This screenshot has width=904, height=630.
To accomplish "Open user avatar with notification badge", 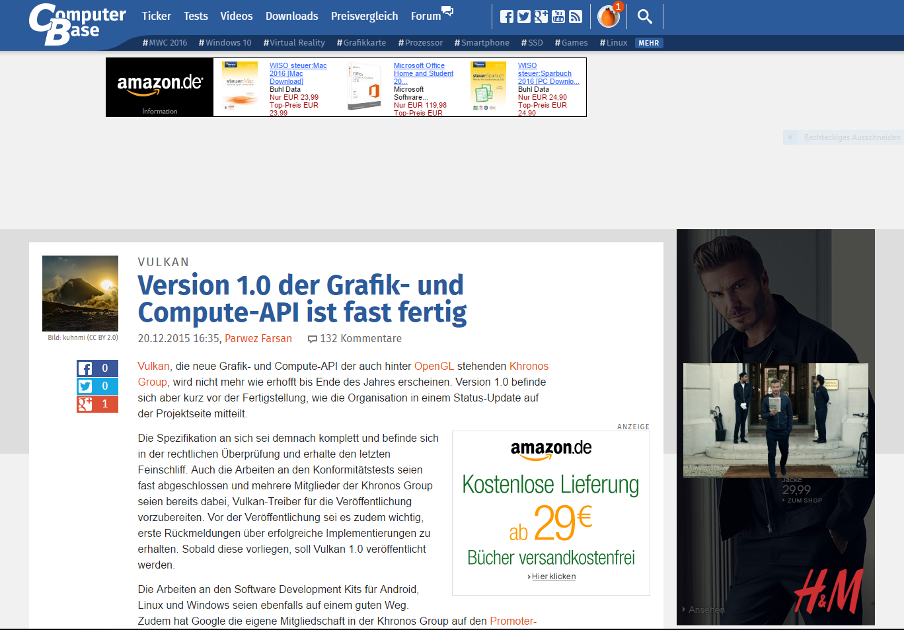I will (x=609, y=17).
